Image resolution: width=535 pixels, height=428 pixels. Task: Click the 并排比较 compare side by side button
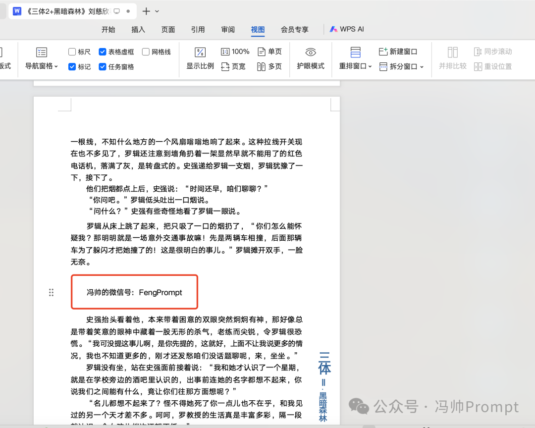pos(452,58)
